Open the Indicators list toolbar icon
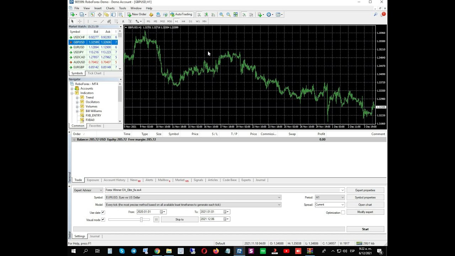The width and height of the screenshot is (455, 256). coord(261,15)
